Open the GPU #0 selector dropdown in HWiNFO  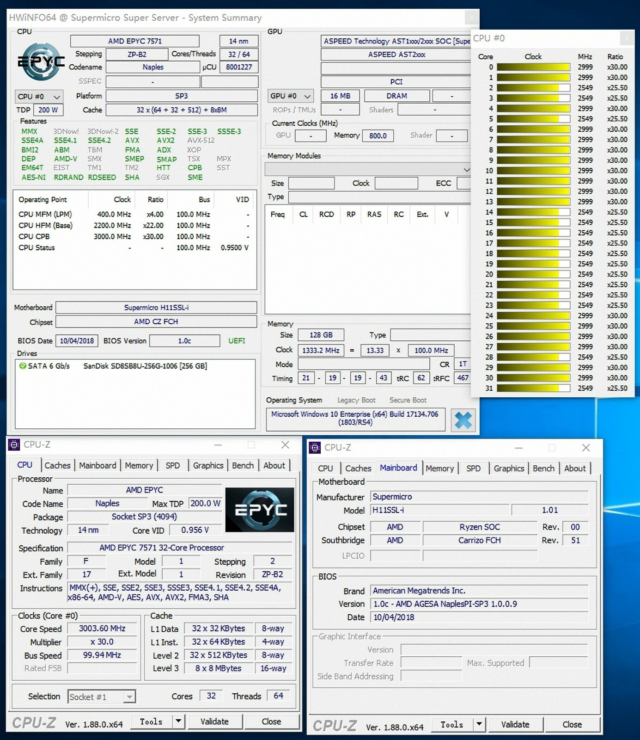(291, 96)
